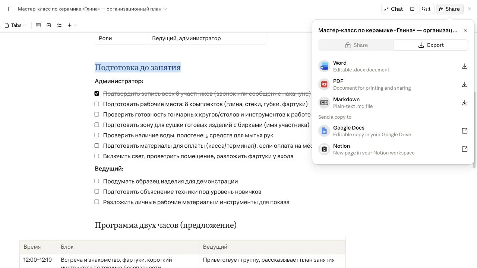Check 'Подготовить объяснение техники' checkbox
Image resolution: width=477 pixels, height=268 pixels.
(x=97, y=191)
